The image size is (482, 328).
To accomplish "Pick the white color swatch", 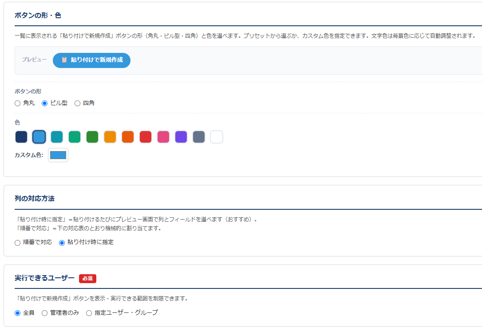I will [x=217, y=137].
